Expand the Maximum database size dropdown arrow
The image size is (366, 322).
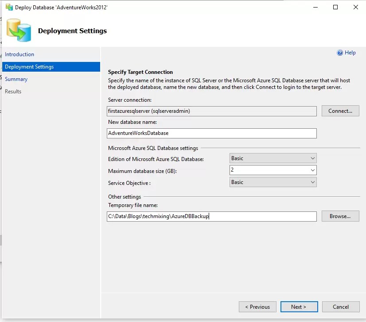coord(312,170)
